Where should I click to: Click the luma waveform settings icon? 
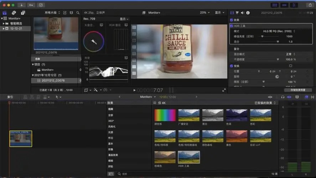coord(126,58)
